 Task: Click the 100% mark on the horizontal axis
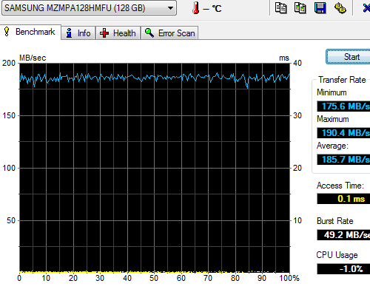[x=289, y=278]
